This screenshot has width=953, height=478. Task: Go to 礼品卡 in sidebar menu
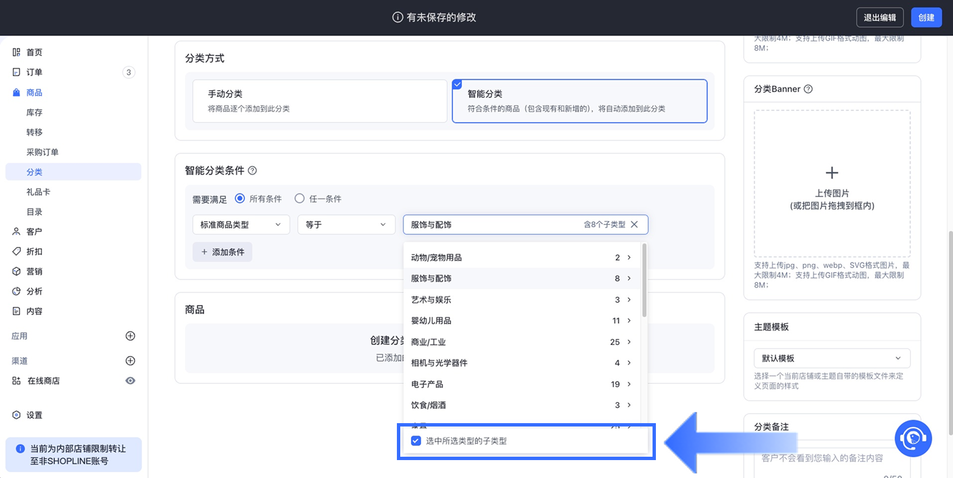(x=38, y=192)
